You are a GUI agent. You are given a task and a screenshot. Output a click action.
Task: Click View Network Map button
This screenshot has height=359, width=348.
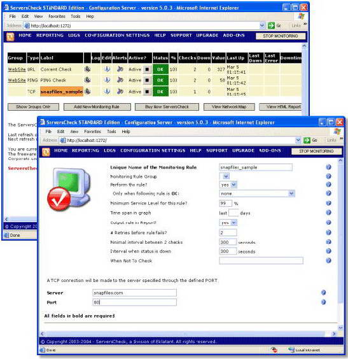pyautogui.click(x=229, y=107)
